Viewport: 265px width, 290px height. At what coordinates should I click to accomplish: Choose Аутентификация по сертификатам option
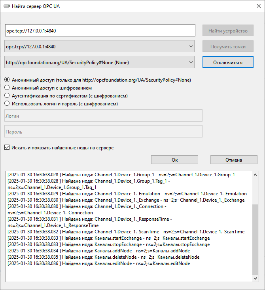(x=7, y=95)
